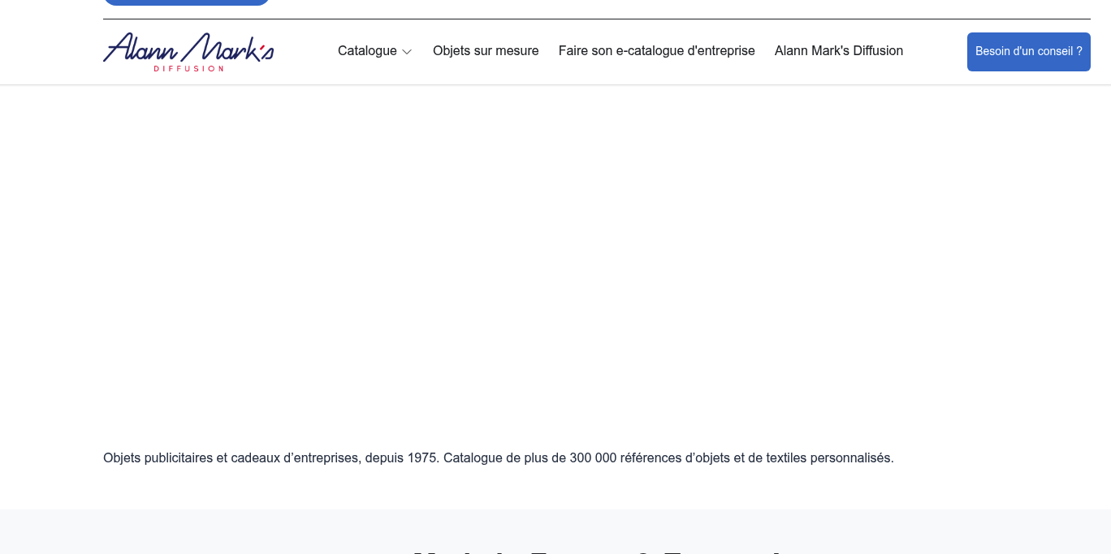The image size is (1111, 554).
Task: Click the text starting "Objets publicitaires et cadeaux"
Action: 499,457
